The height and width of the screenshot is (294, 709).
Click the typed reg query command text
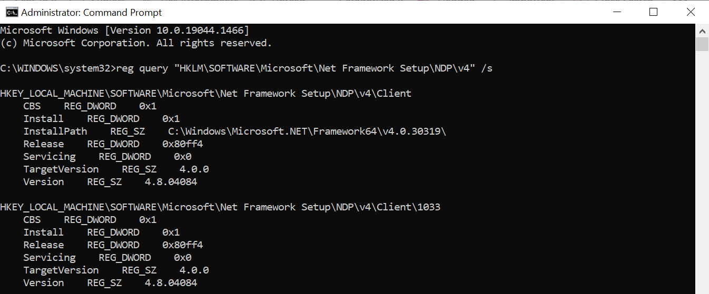(x=304, y=68)
